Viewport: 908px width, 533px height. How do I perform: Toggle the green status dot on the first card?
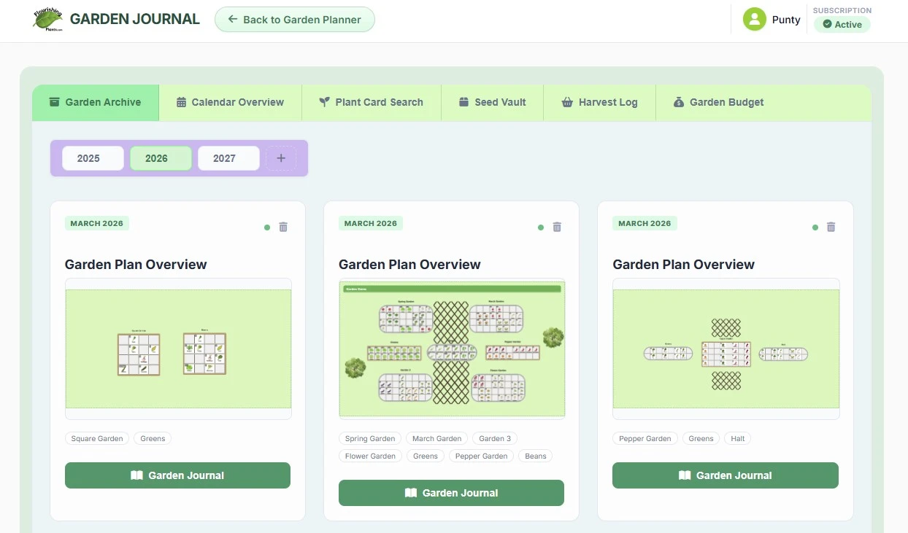point(267,227)
